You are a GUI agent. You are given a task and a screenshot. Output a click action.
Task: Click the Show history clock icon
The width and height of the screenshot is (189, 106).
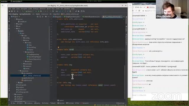70,11
